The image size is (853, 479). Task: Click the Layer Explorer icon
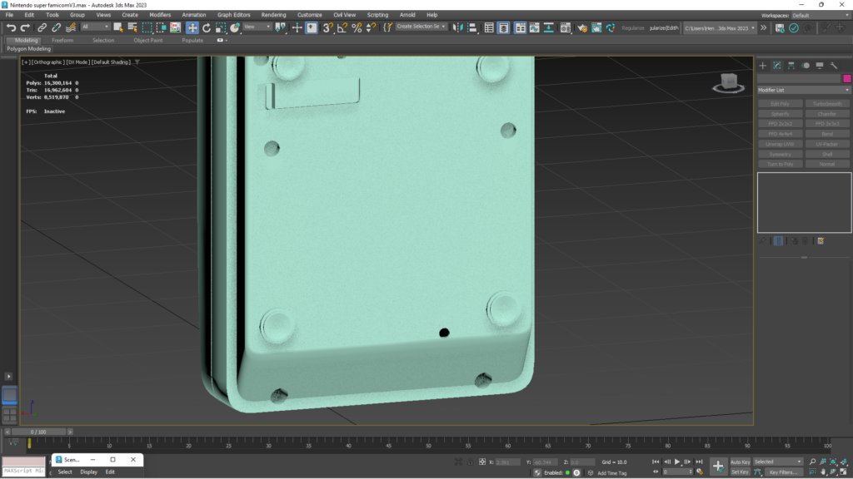click(503, 27)
